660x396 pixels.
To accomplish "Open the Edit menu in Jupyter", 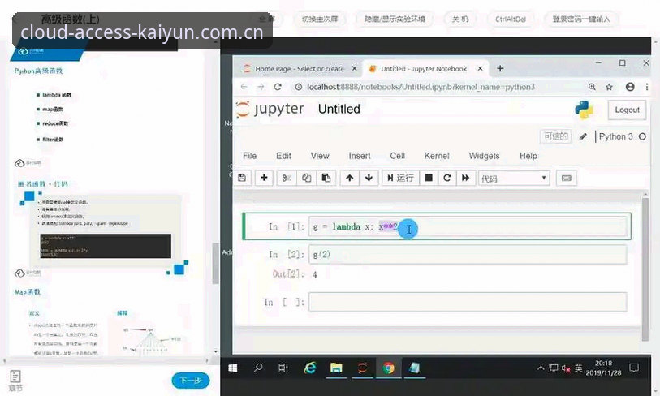I will 283,156.
